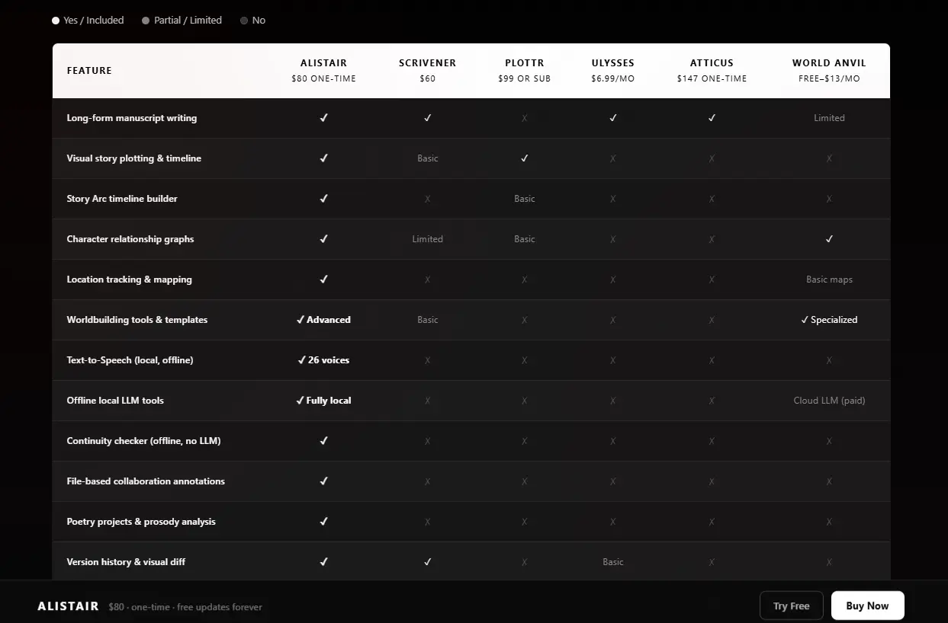Click the File-based collaboration annotations label
This screenshot has width=948, height=623.
click(x=146, y=481)
